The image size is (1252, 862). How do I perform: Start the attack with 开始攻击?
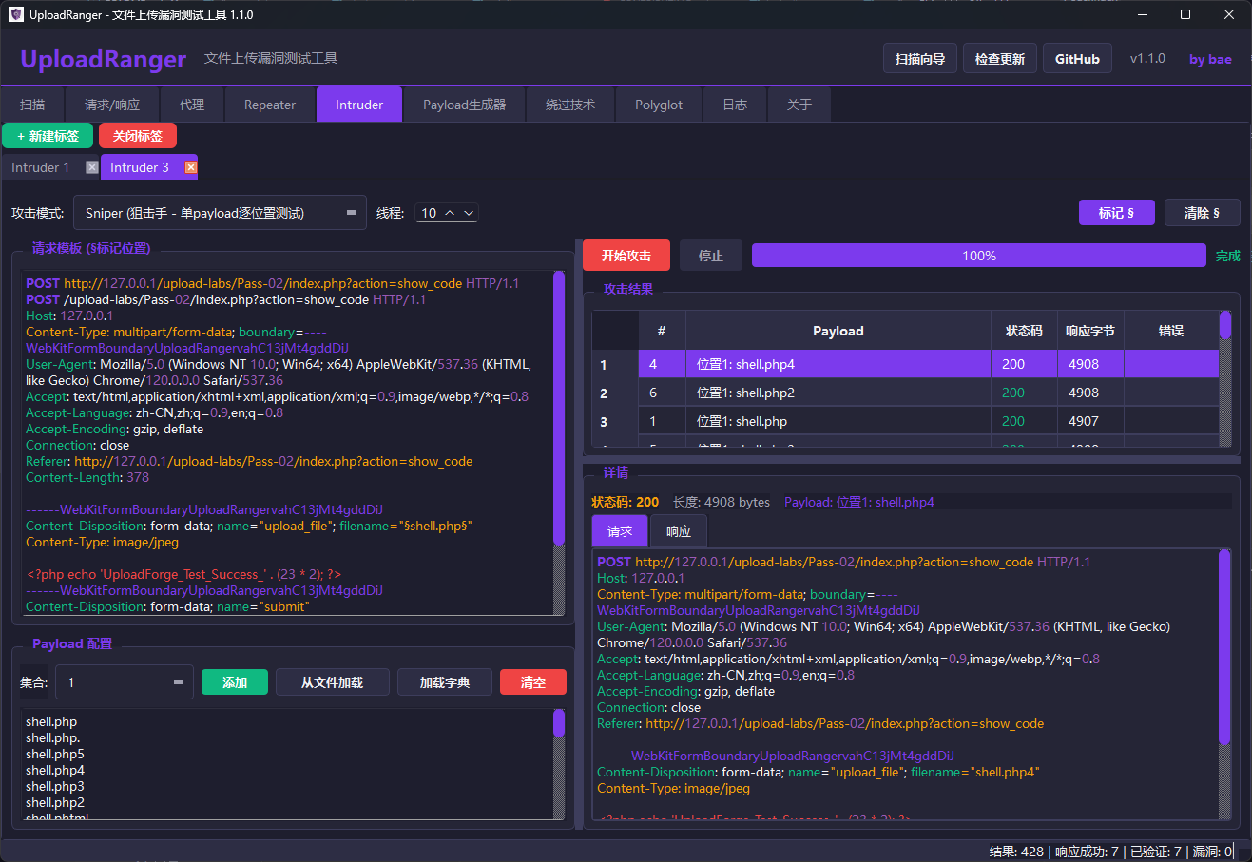click(626, 256)
